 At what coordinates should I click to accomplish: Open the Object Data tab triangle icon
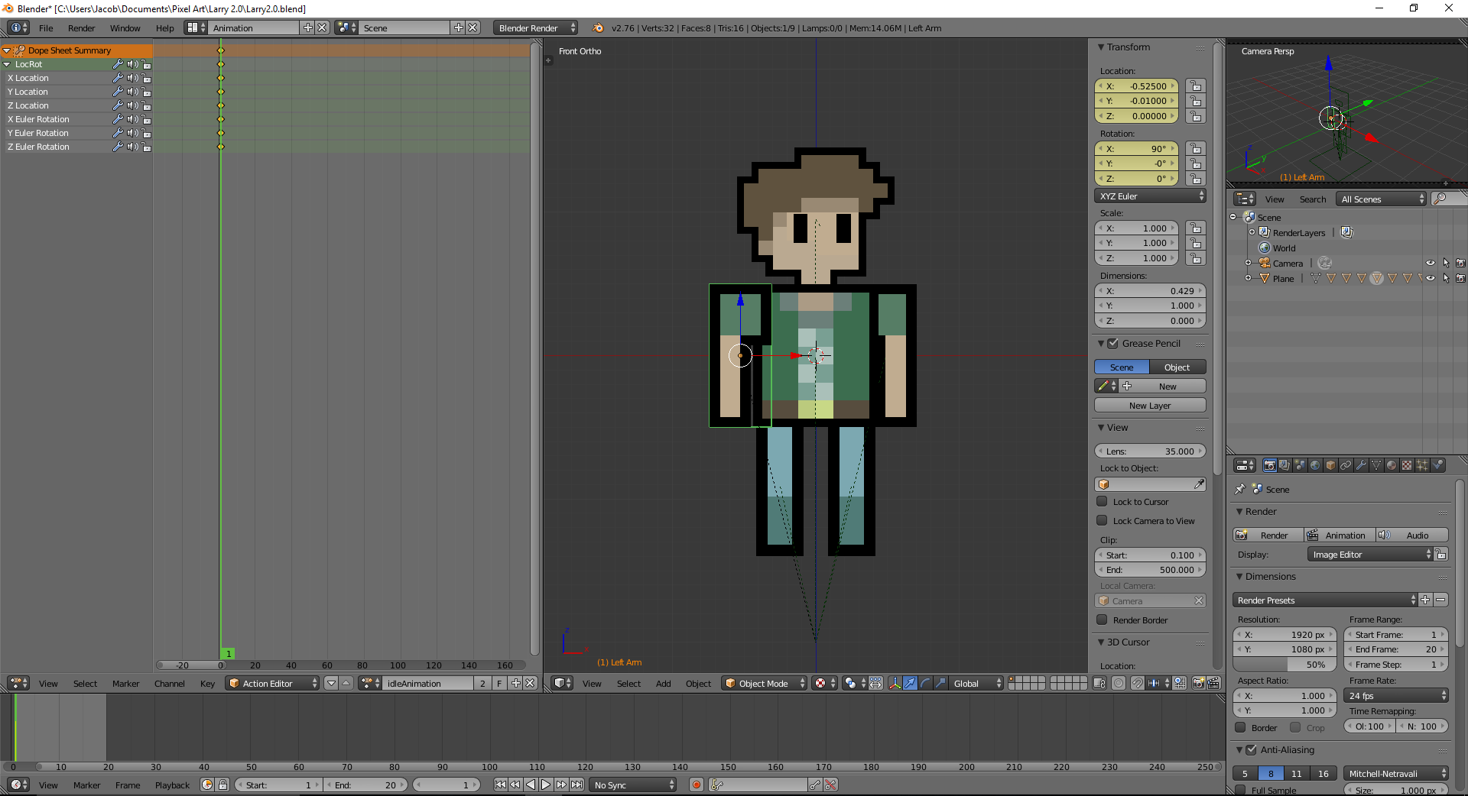(x=1376, y=465)
